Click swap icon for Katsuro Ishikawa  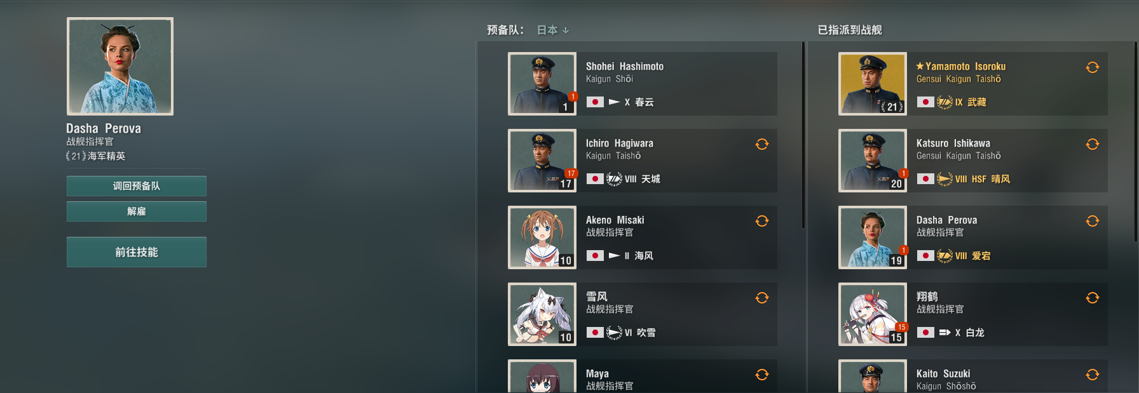[1093, 144]
